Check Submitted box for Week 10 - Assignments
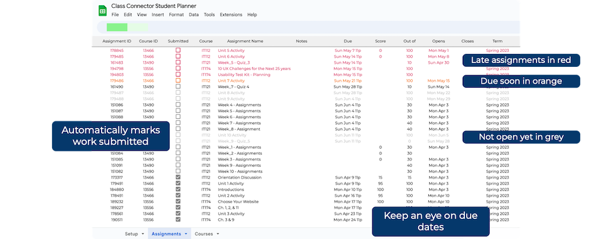 pyautogui.click(x=178, y=171)
